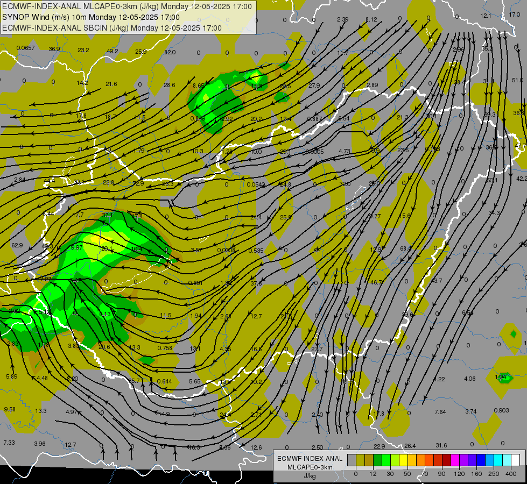Click the sky blue legend swatch before 250
527x484 pixels.
tap(489, 460)
